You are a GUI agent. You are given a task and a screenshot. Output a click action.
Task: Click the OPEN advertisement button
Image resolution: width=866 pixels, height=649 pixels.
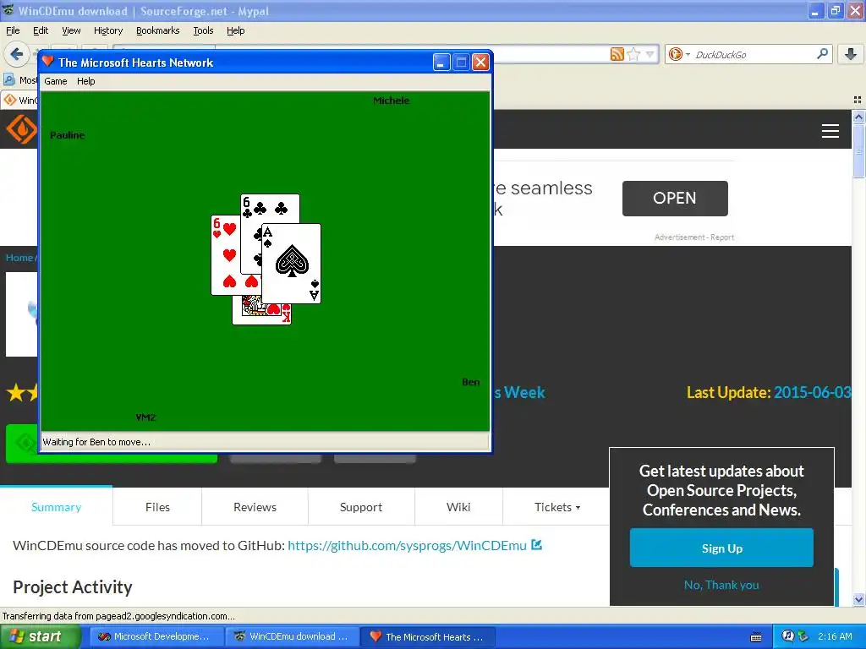pos(675,198)
